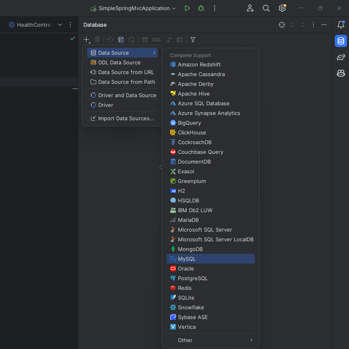Select CockroachDB data source
The width and height of the screenshot is (349, 349).
click(211, 142)
